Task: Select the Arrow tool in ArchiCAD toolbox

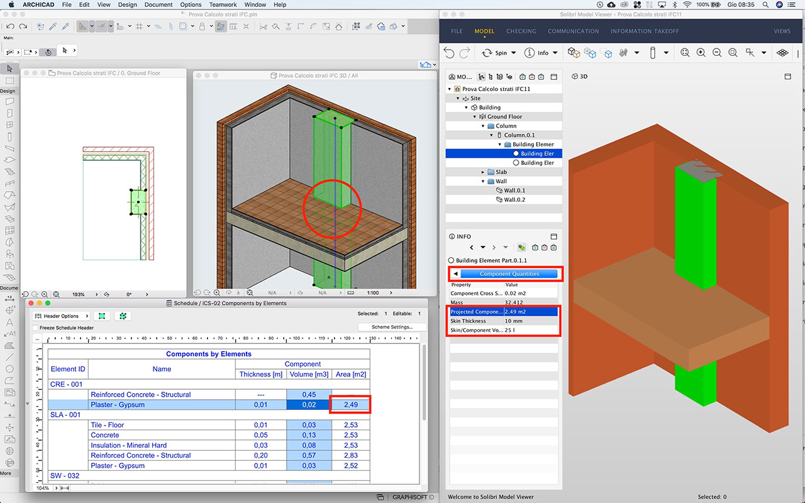Action: [x=8, y=69]
